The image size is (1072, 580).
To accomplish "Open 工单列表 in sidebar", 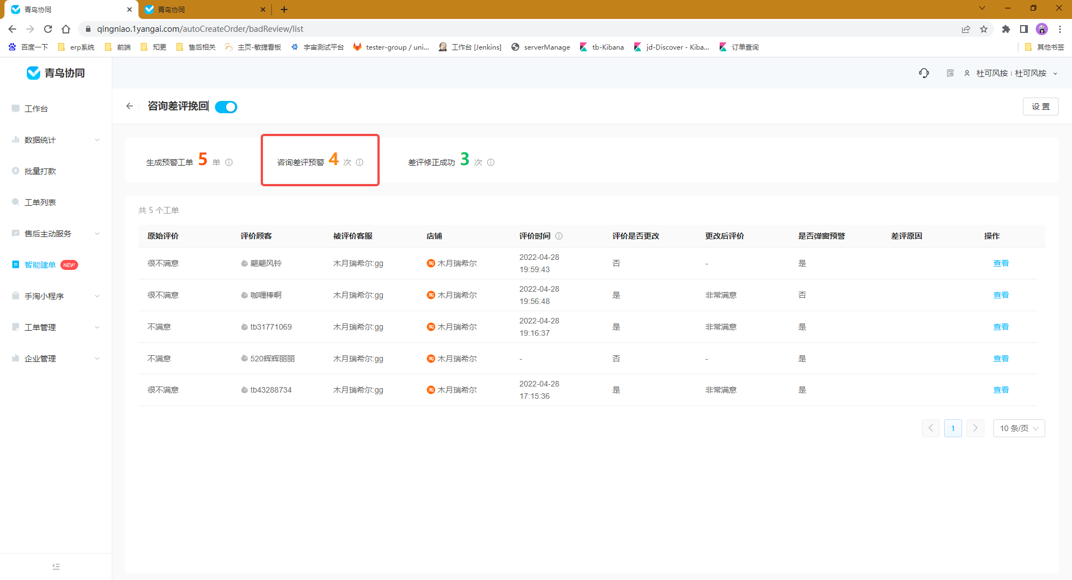I will [x=40, y=202].
